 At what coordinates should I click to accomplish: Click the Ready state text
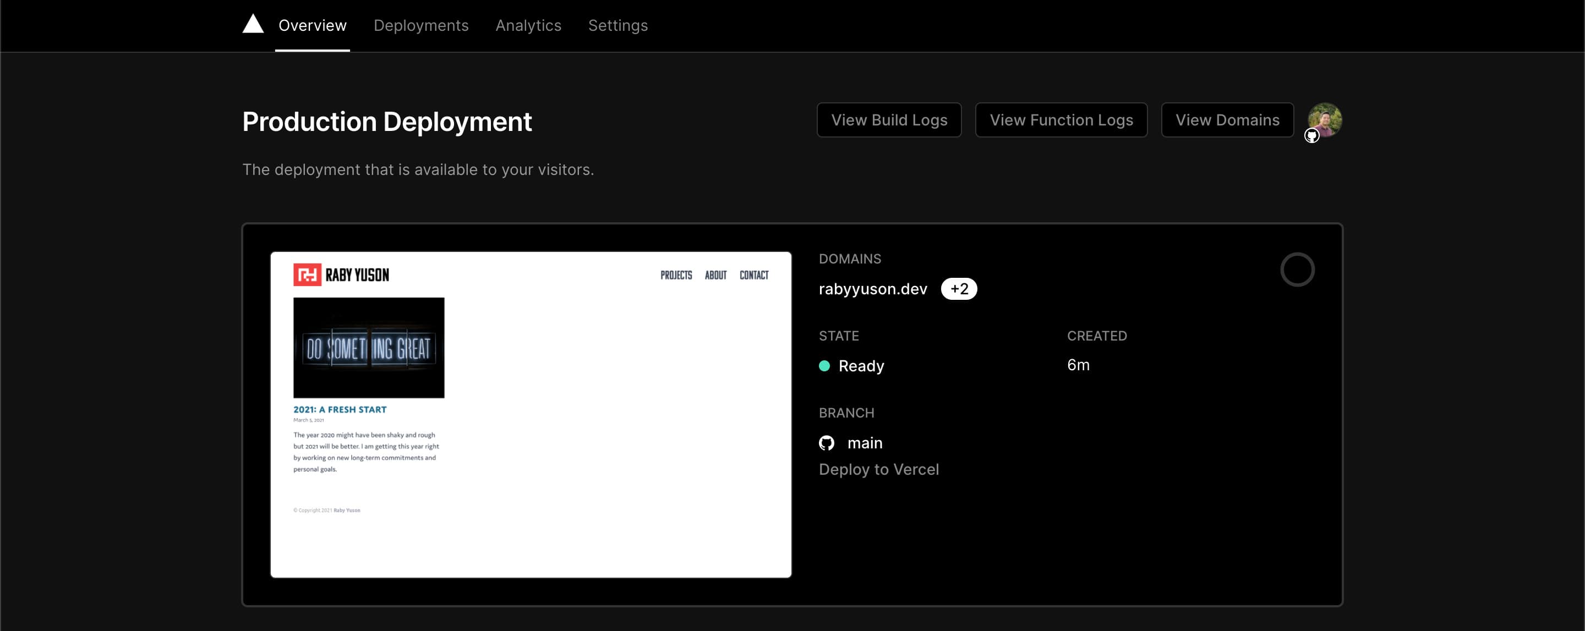[861, 366]
